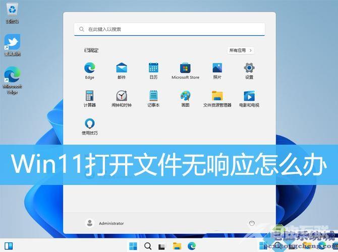Open Task View on taskbar
The width and height of the screenshot is (338, 252).
click(x=162, y=246)
